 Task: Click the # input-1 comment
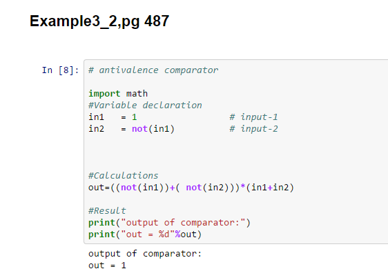tap(253, 117)
